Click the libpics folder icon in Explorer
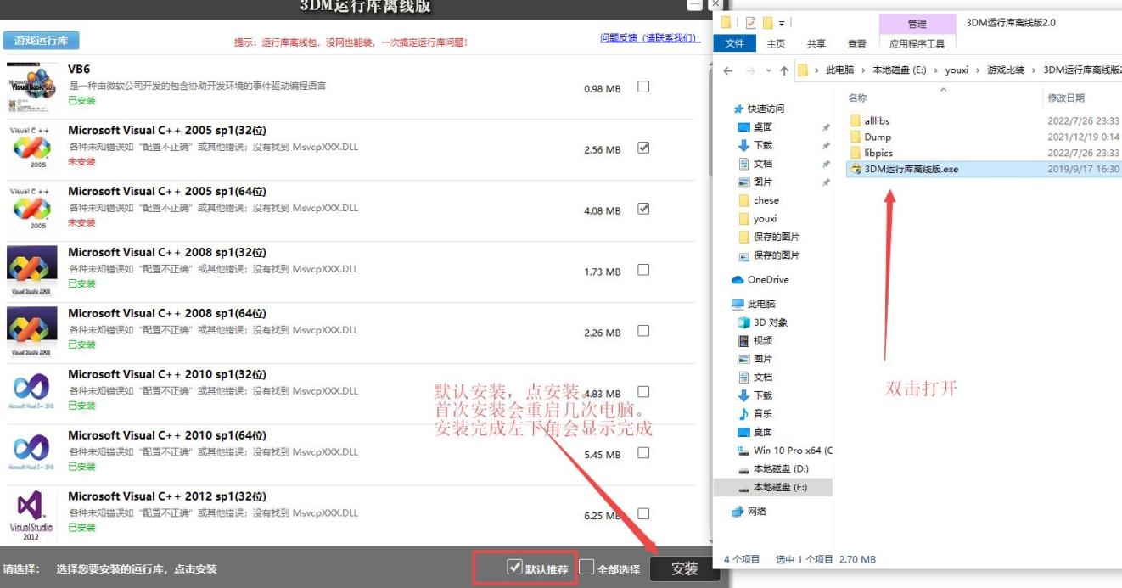The width and height of the screenshot is (1122, 588). [856, 153]
